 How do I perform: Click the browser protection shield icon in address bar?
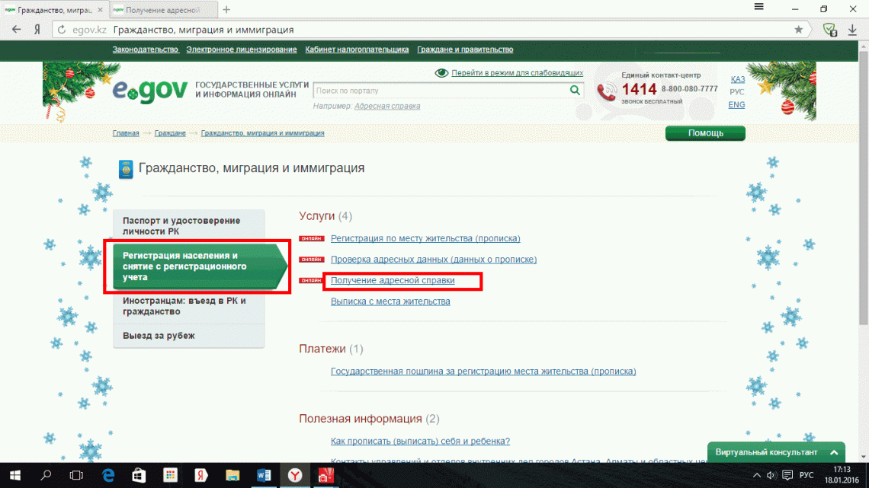pyautogui.click(x=830, y=30)
